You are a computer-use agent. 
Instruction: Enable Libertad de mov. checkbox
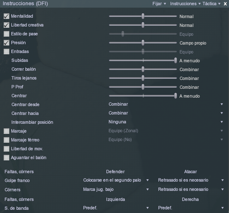(x=6, y=149)
